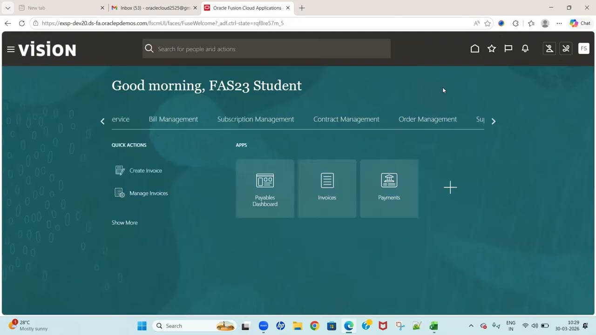Image resolution: width=596 pixels, height=335 pixels.
Task: Open the weather widget
Action: [x=29, y=325]
